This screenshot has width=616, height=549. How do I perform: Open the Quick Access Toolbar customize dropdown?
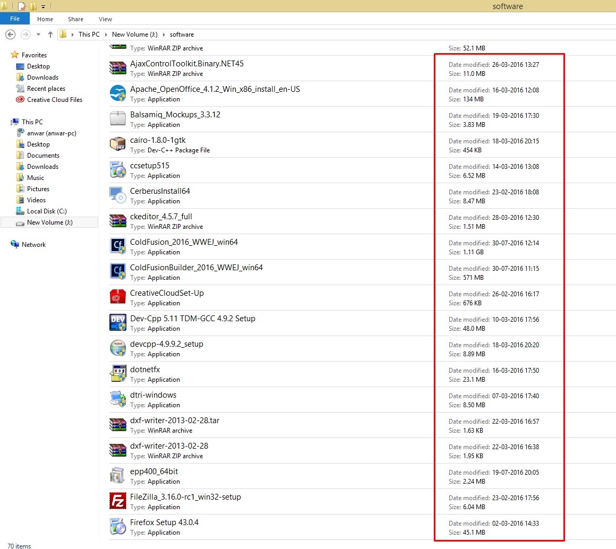point(42,6)
